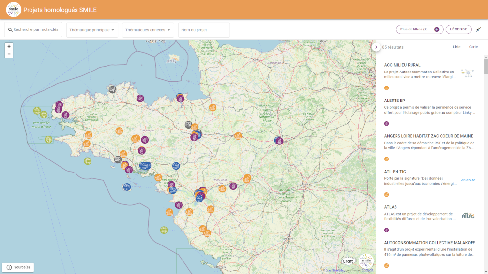Open Source(s) info button

point(18,267)
